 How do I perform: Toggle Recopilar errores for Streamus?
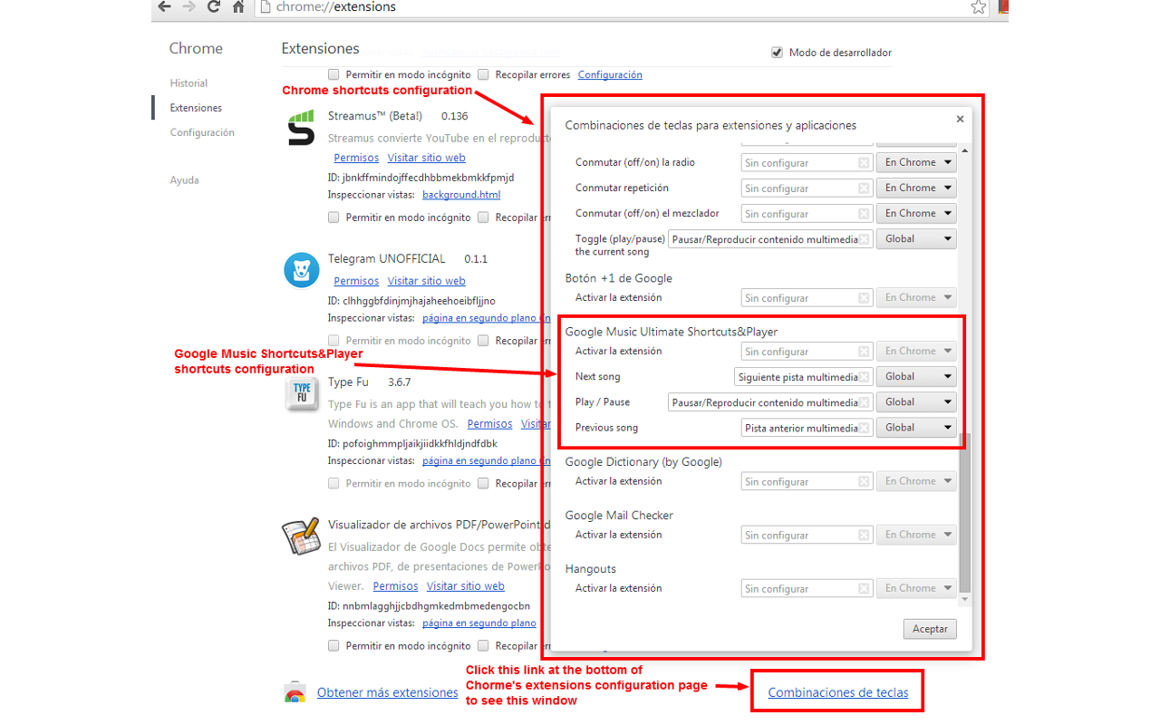483,217
